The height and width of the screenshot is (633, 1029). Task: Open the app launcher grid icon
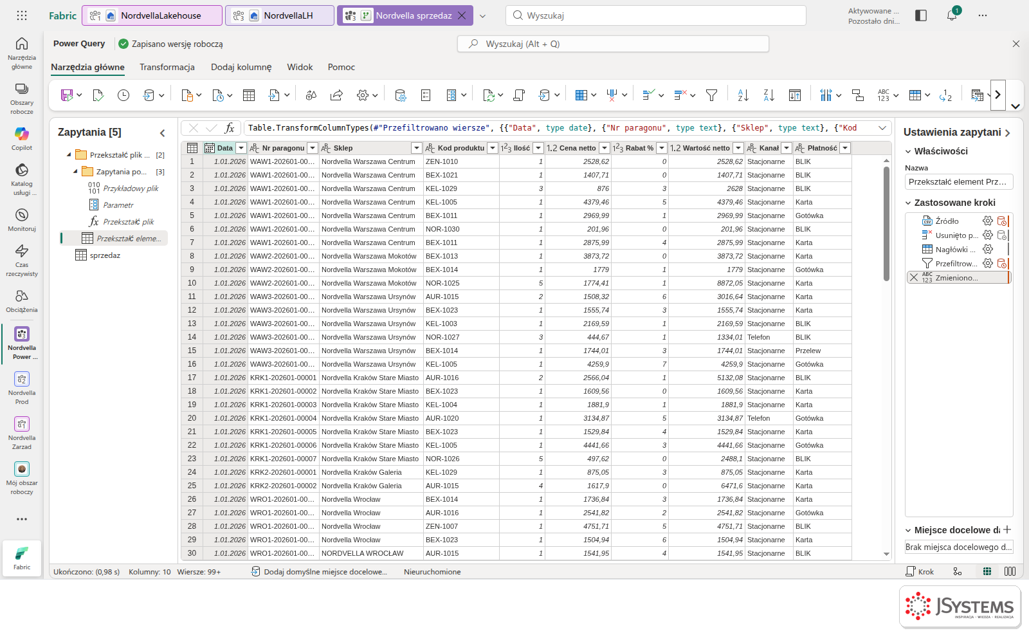[22, 15]
